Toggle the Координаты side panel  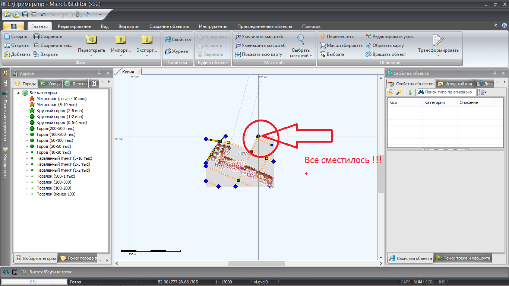pyautogui.click(x=5, y=162)
